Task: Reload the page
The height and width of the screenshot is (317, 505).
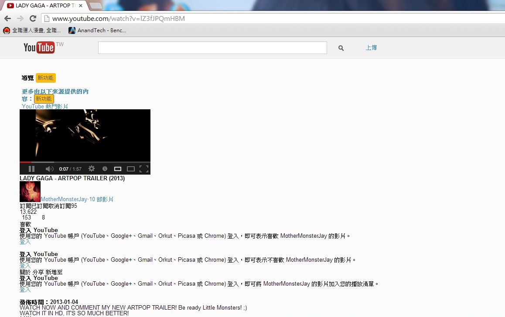Action: 33,18
